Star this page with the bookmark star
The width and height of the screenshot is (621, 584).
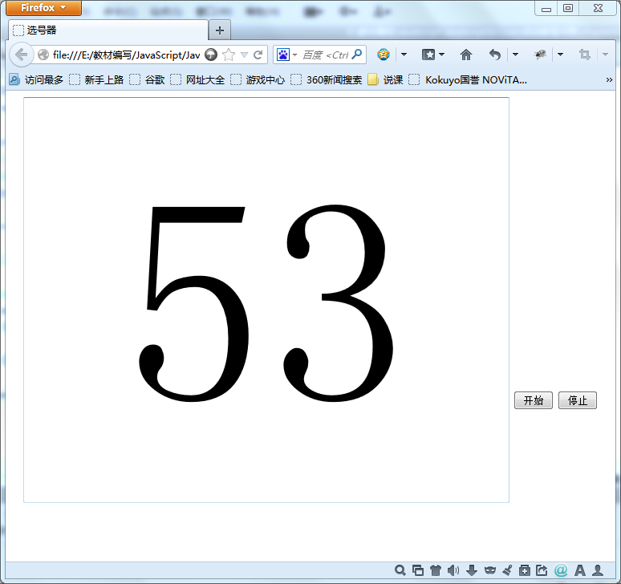point(229,55)
